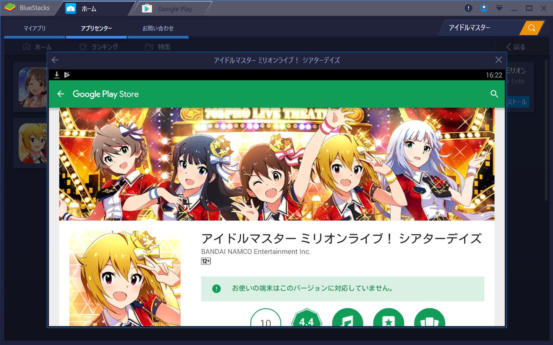Screen dimensions: 553x345
Task: Click the star editors badge icon
Action: tap(389, 318)
